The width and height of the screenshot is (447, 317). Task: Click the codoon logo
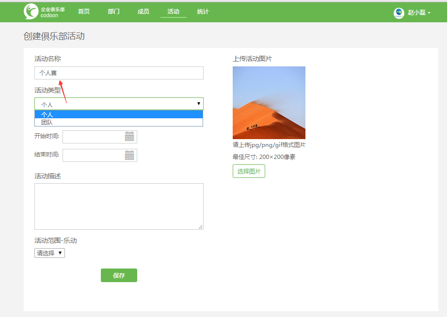(44, 12)
